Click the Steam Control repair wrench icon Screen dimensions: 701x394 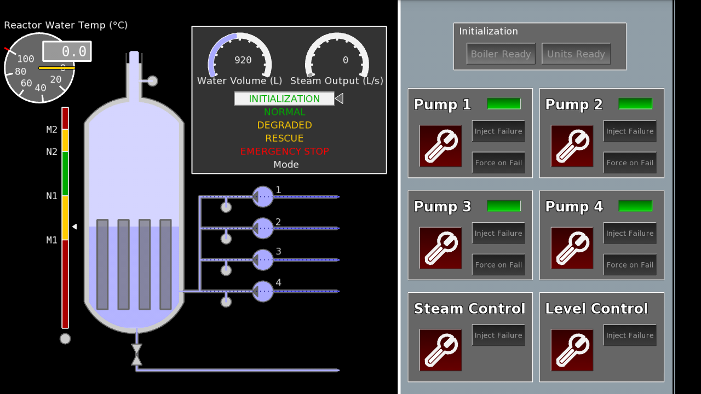[441, 350]
